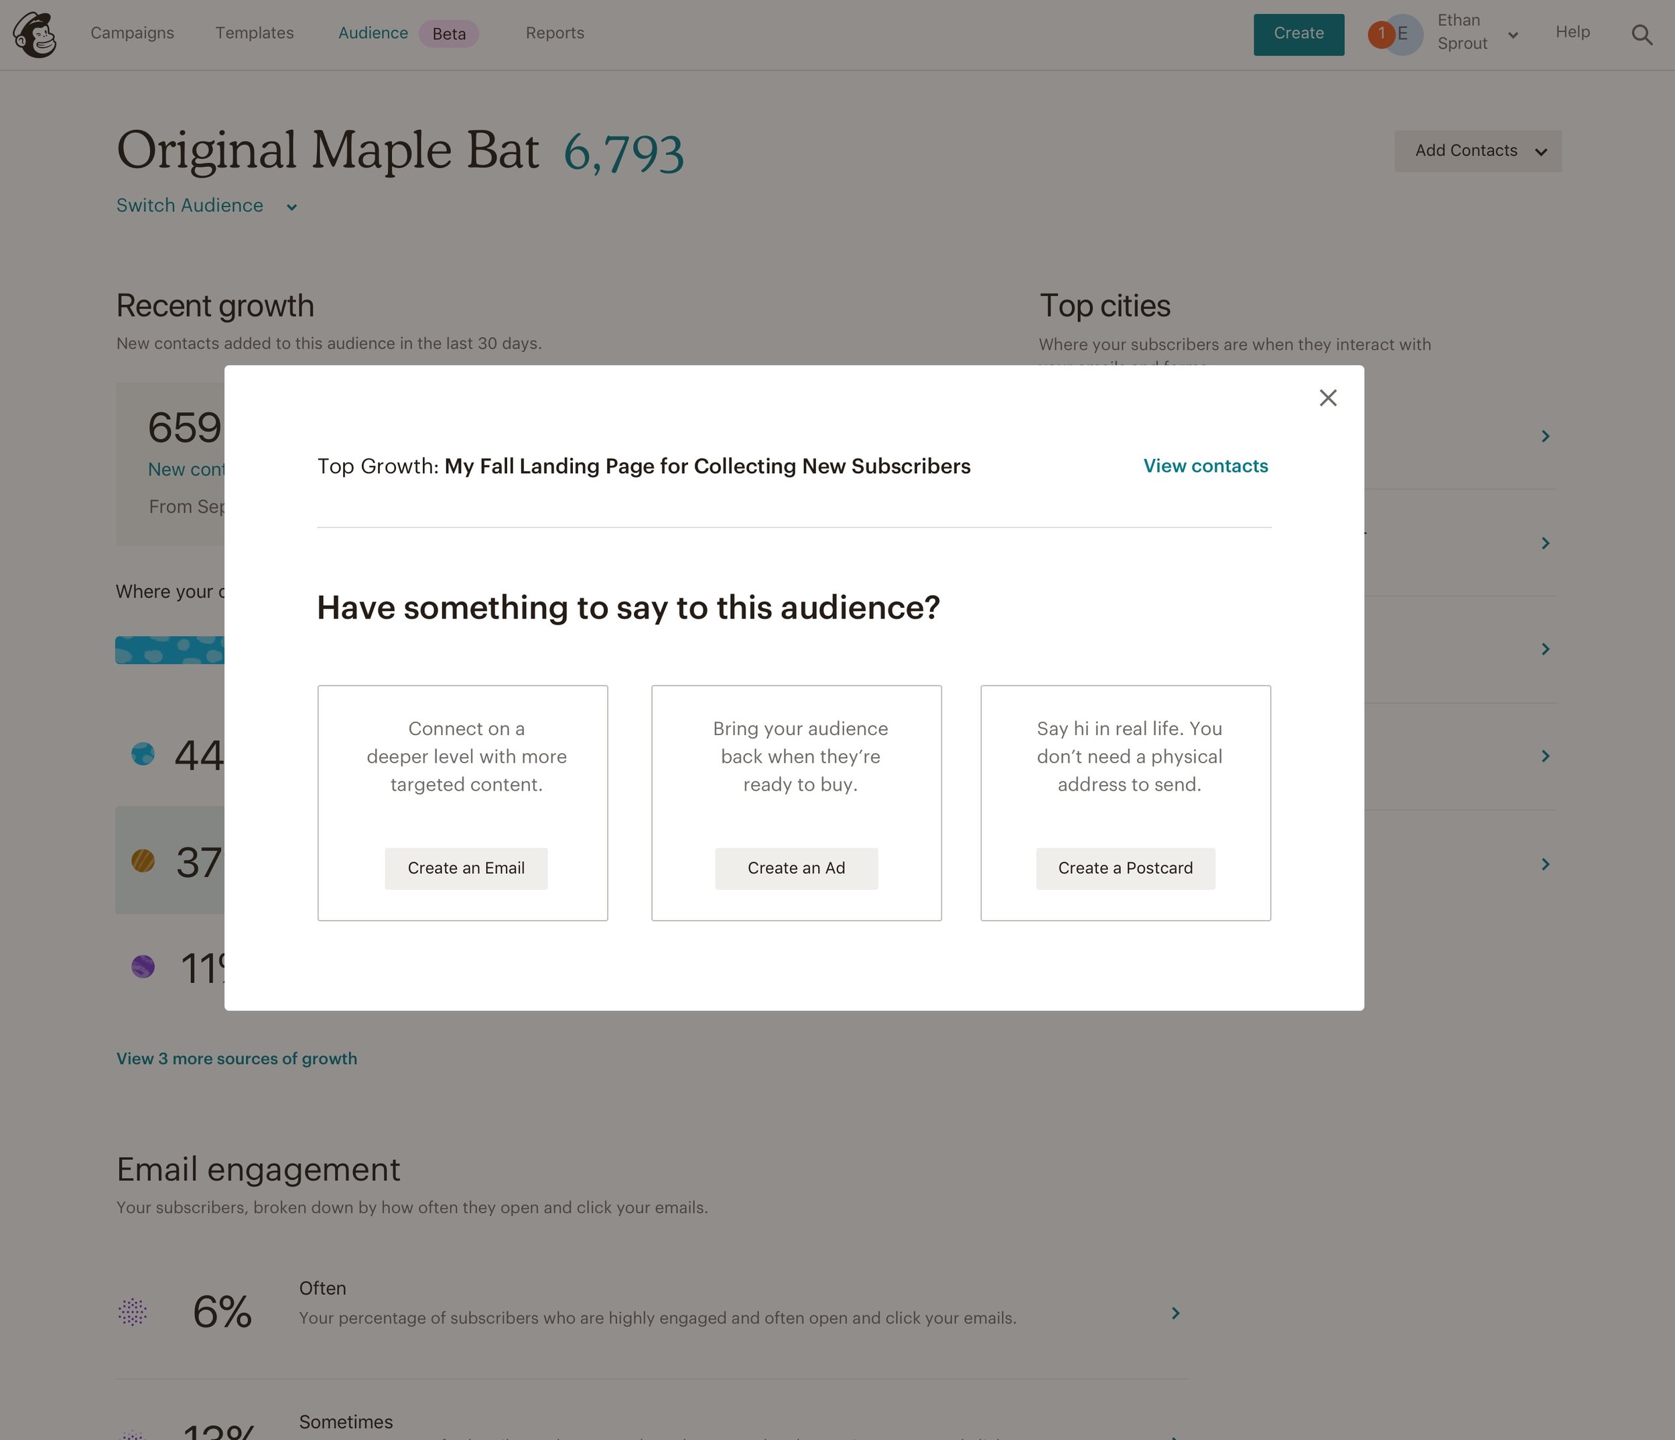Image resolution: width=1675 pixels, height=1440 pixels.
Task: Expand the third Top cities row chevron
Action: point(1545,649)
